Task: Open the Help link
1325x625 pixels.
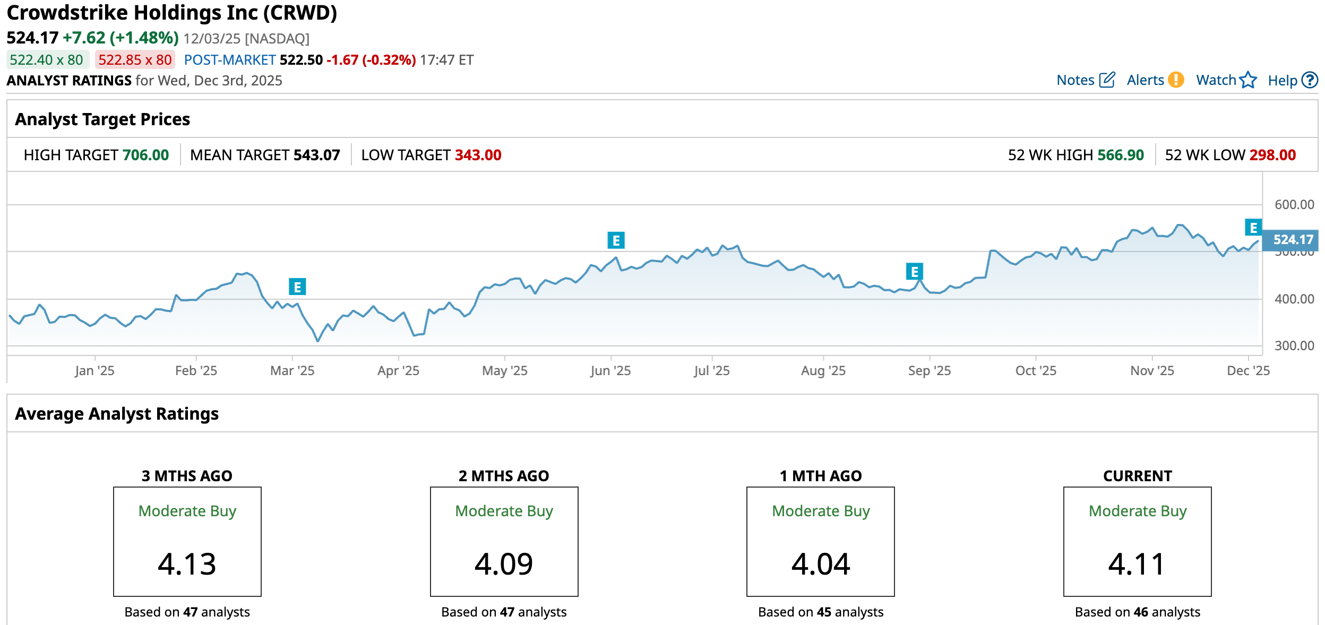Action: click(1282, 81)
